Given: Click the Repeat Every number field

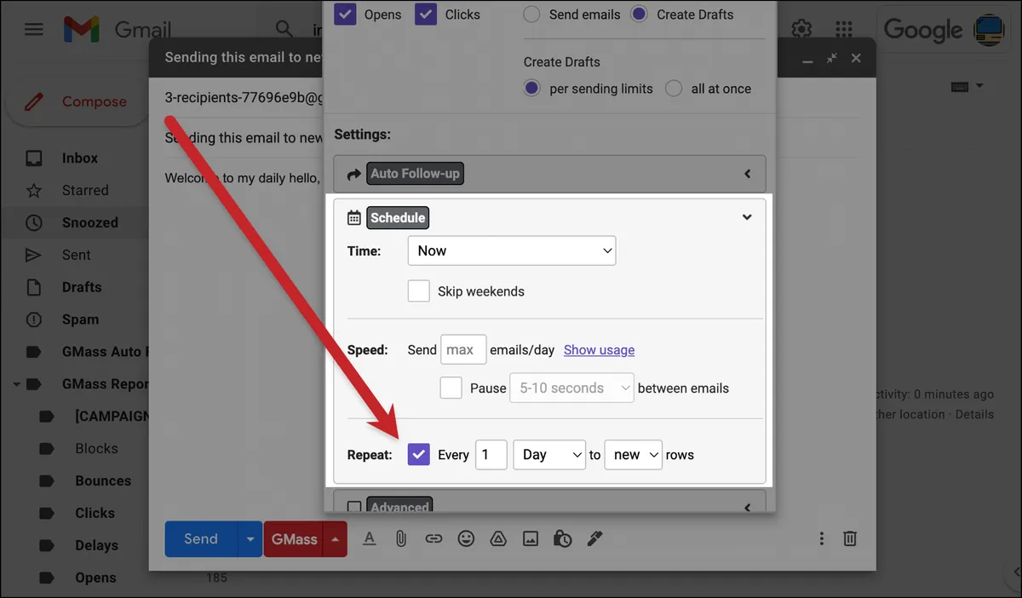Looking at the screenshot, I should point(491,455).
